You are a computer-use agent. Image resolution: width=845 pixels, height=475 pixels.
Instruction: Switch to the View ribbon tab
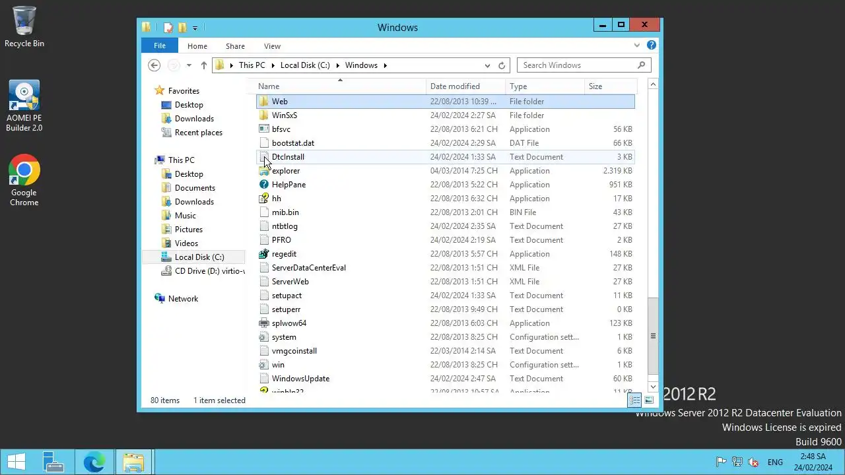click(x=273, y=46)
